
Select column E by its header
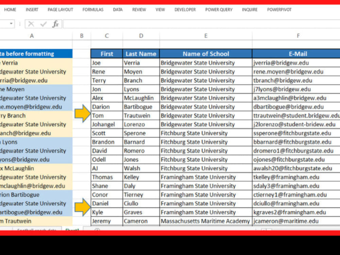tap(206, 35)
